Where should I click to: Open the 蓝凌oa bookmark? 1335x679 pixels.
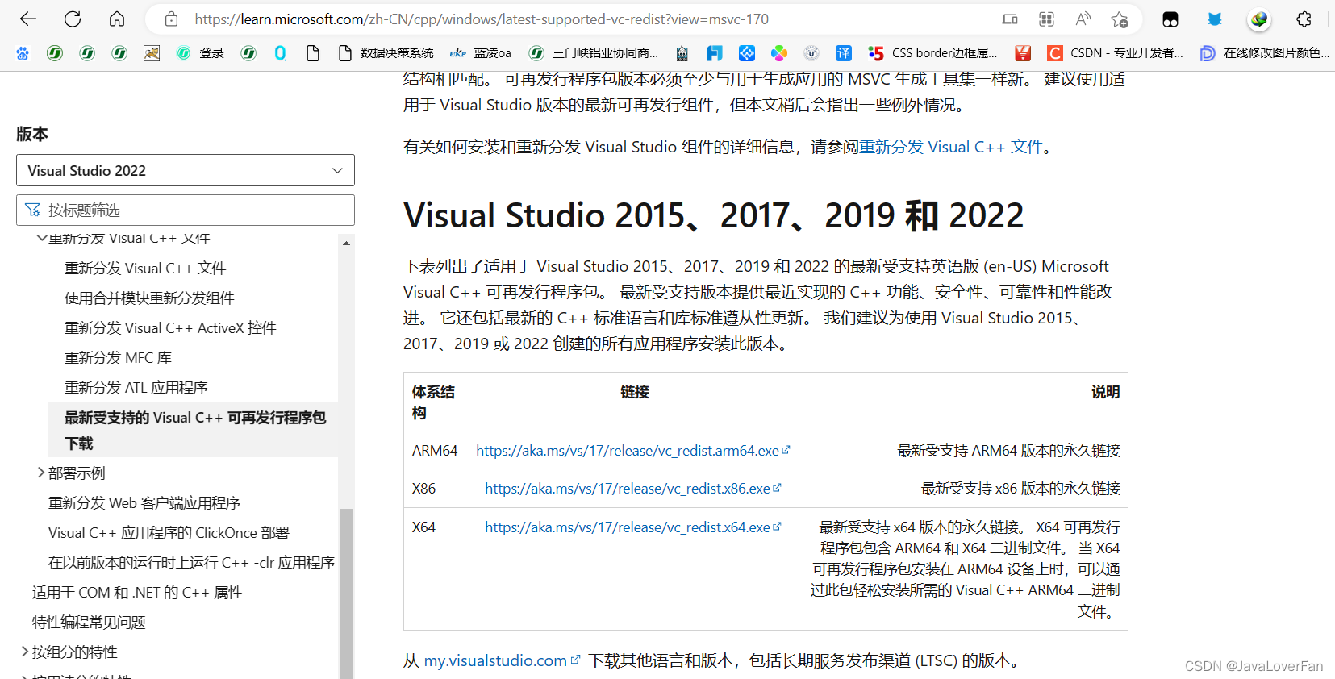(x=481, y=53)
